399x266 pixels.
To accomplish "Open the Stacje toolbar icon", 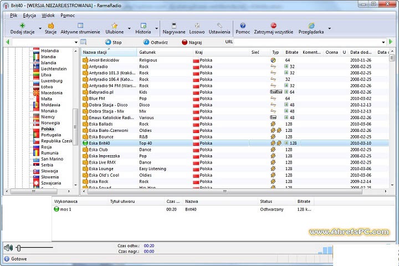I will [50, 25].
